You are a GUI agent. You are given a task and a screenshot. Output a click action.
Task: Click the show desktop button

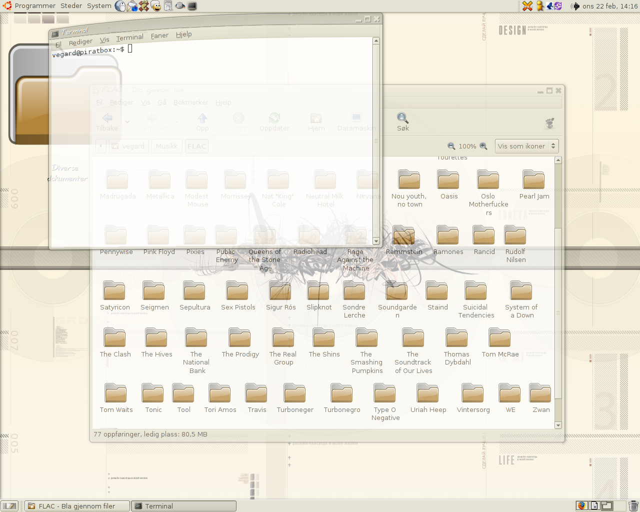[9, 506]
